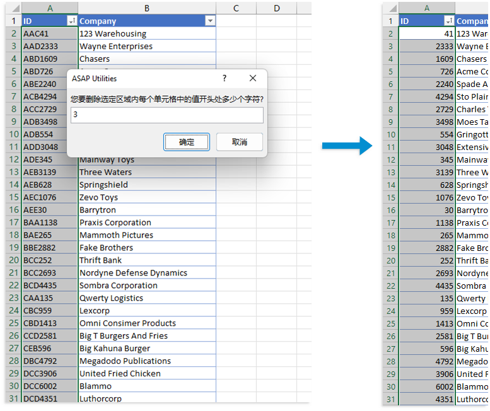
Task: Click cell ABD1609
Action: pos(50,59)
